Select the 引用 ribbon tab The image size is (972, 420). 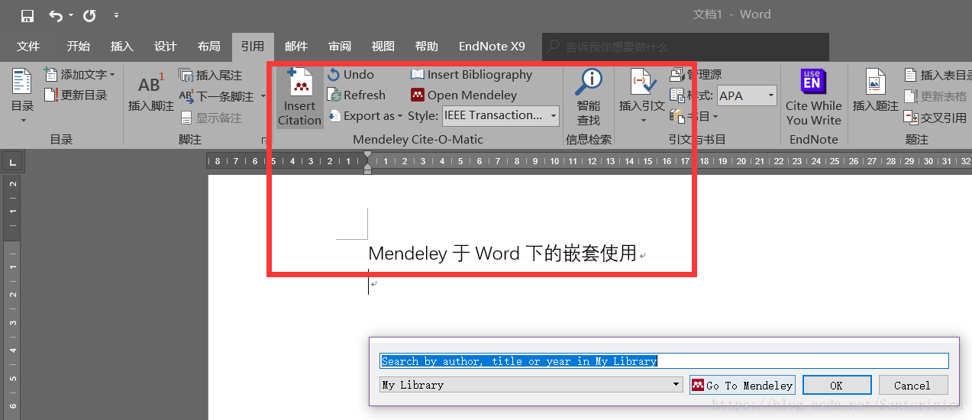[252, 47]
